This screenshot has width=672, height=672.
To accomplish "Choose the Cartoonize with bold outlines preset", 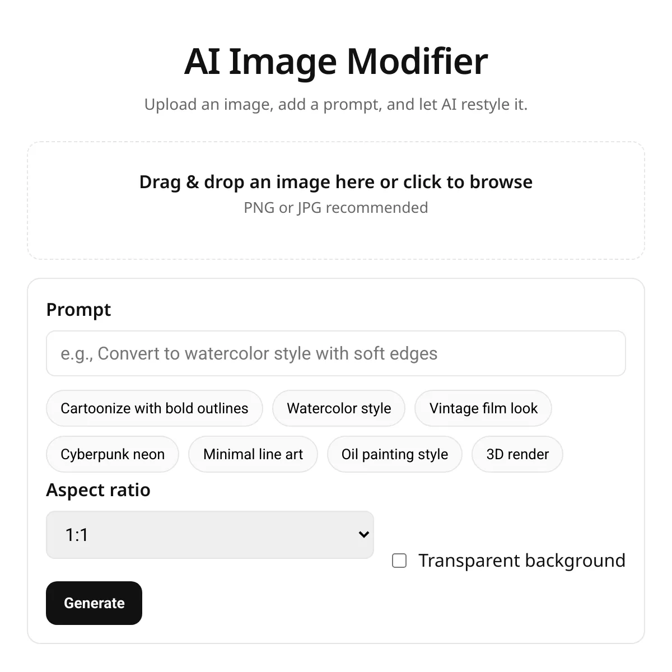I will click(x=154, y=408).
